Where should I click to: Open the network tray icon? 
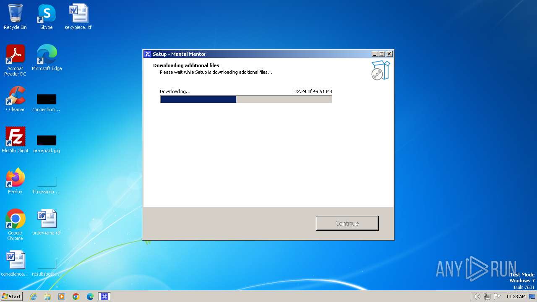pos(487,297)
